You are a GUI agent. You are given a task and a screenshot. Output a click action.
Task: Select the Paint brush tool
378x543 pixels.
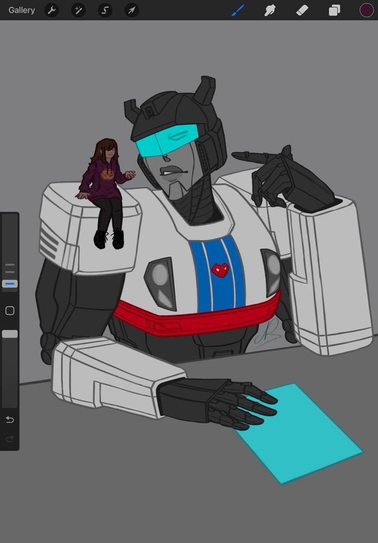pos(238,10)
